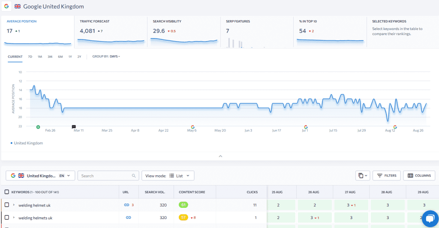Click the clicks value 11
This screenshot has height=228, width=439.
click(x=255, y=205)
